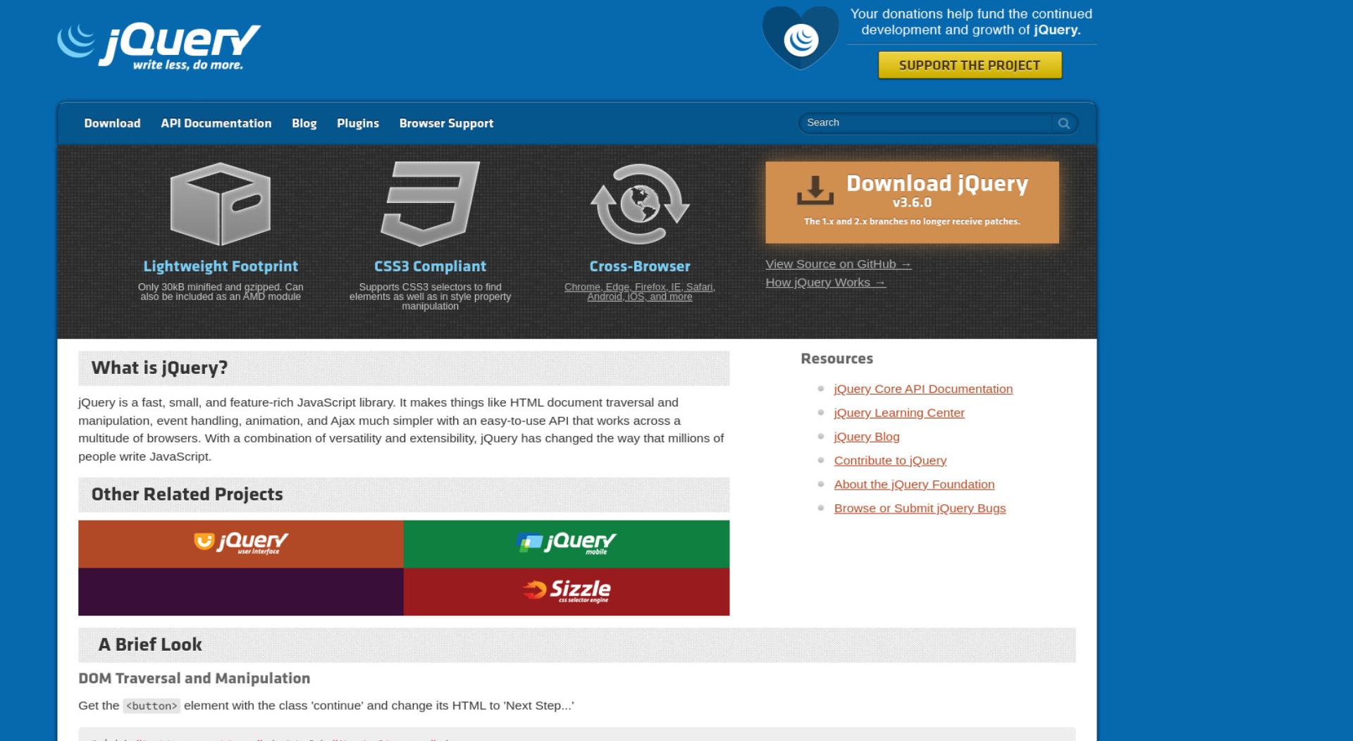This screenshot has height=741, width=1353.
Task: Follow View Source on GitHub link
Action: (839, 264)
